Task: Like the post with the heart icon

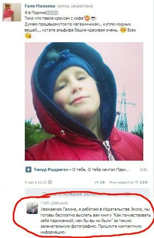Action: click(x=137, y=182)
